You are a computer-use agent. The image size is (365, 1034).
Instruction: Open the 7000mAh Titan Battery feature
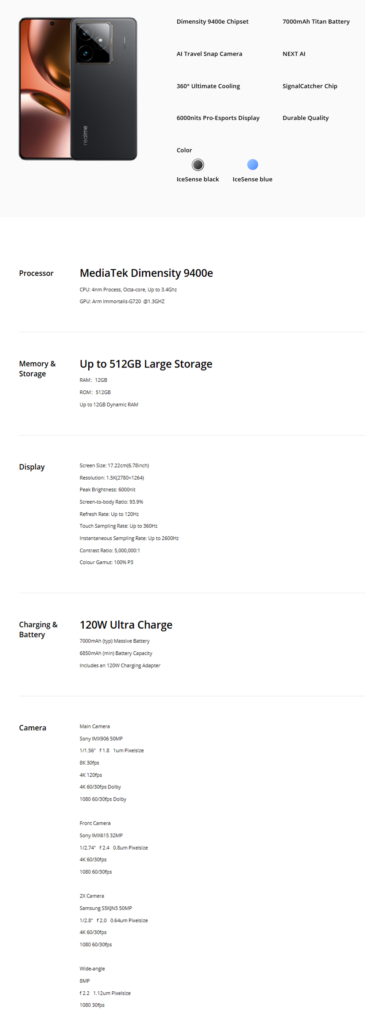[316, 22]
